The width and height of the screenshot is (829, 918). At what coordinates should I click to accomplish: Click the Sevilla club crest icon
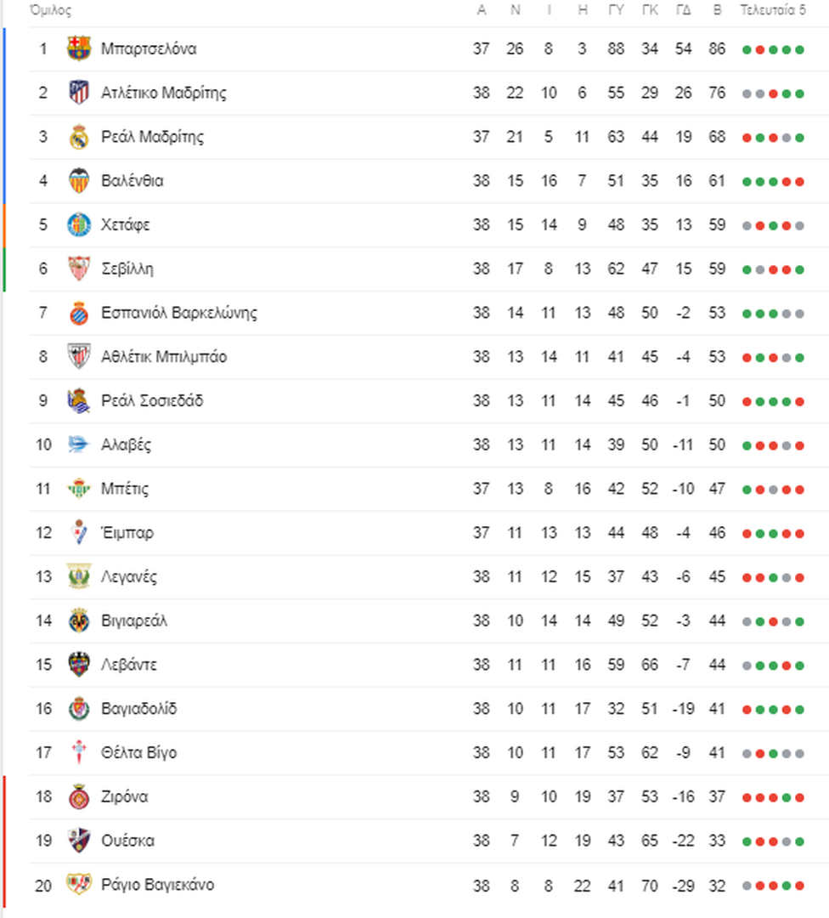tap(79, 269)
